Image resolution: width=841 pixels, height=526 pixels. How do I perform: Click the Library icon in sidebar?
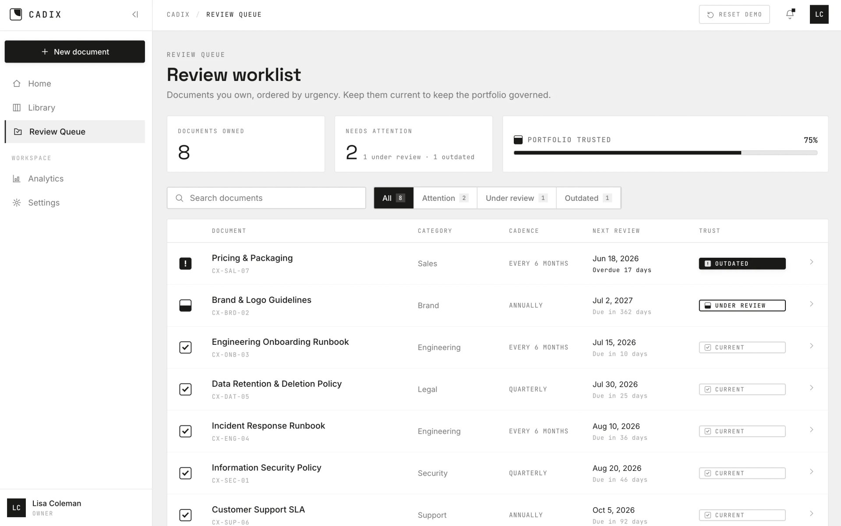click(17, 108)
